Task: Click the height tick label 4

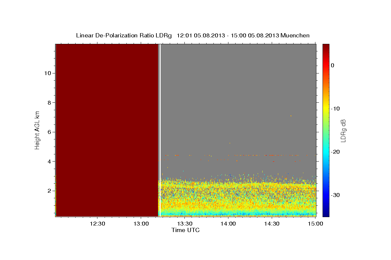Action: pyautogui.click(x=49, y=162)
